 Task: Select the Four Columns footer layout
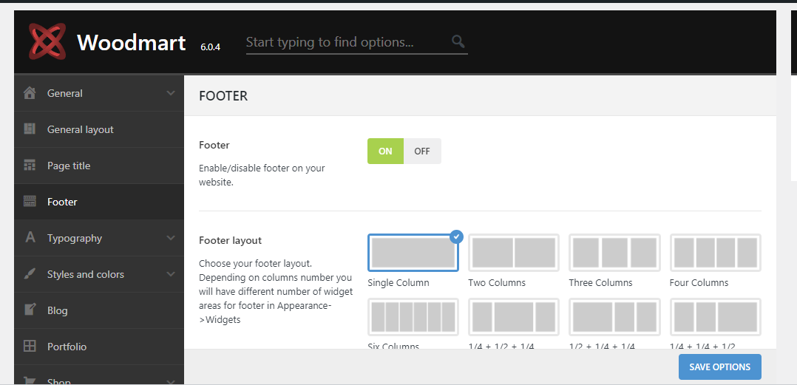click(x=715, y=253)
